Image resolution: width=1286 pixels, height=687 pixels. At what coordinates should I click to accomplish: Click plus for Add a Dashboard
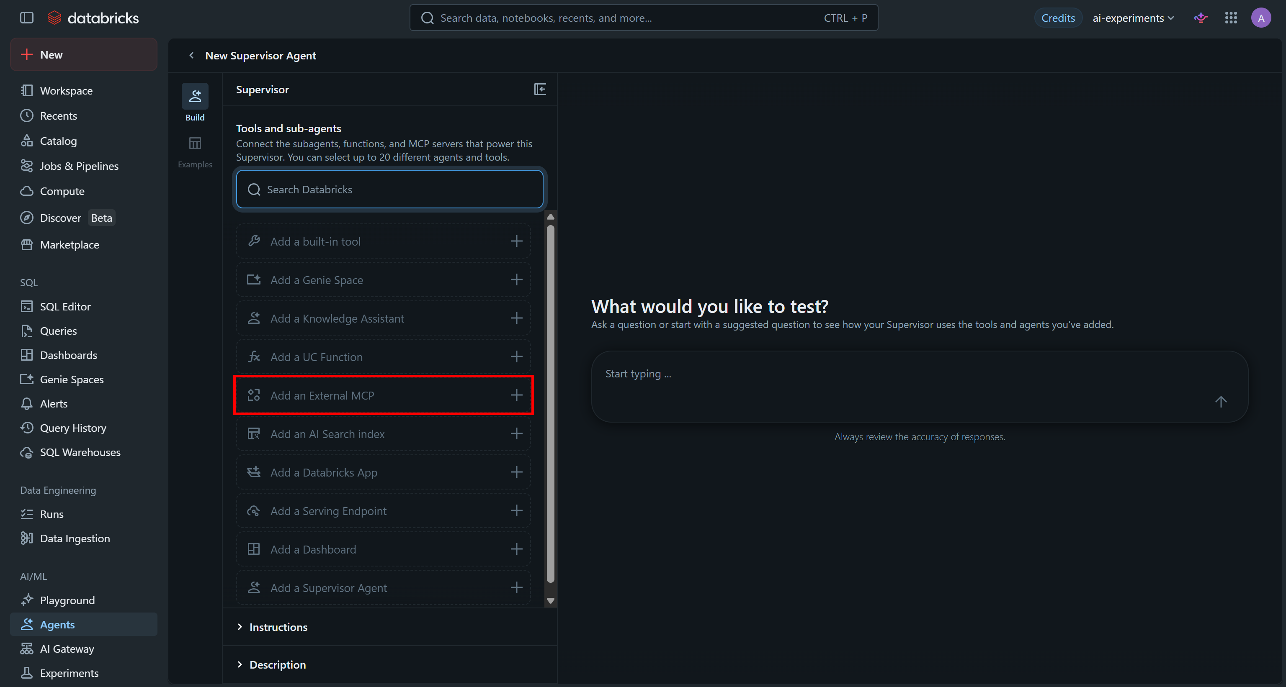coord(516,549)
